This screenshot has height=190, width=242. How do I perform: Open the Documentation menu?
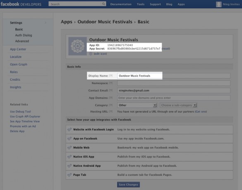pos(121,4)
